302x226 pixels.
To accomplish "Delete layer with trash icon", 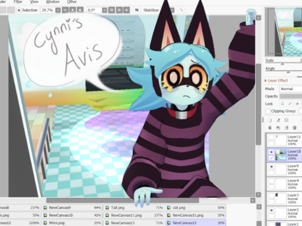I will coord(294,128).
